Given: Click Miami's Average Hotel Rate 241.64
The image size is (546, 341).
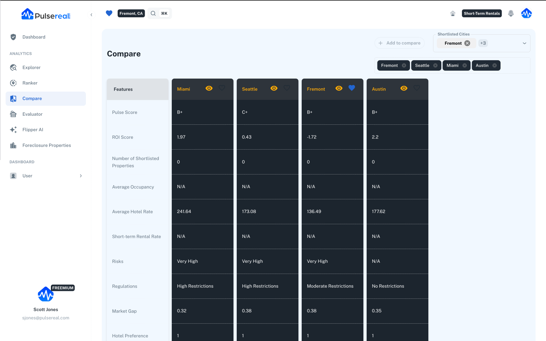Looking at the screenshot, I should pyautogui.click(x=184, y=212).
